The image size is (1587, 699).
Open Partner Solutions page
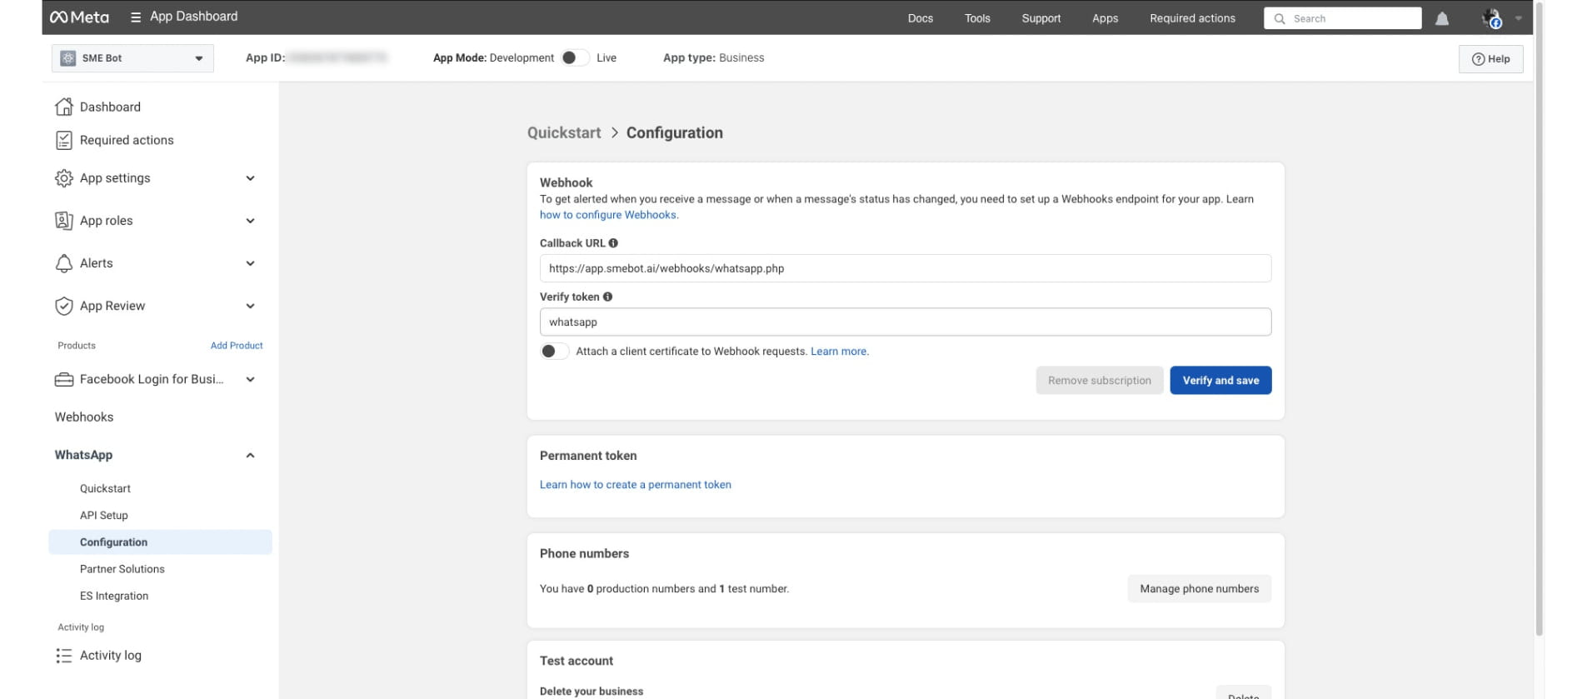[122, 569]
